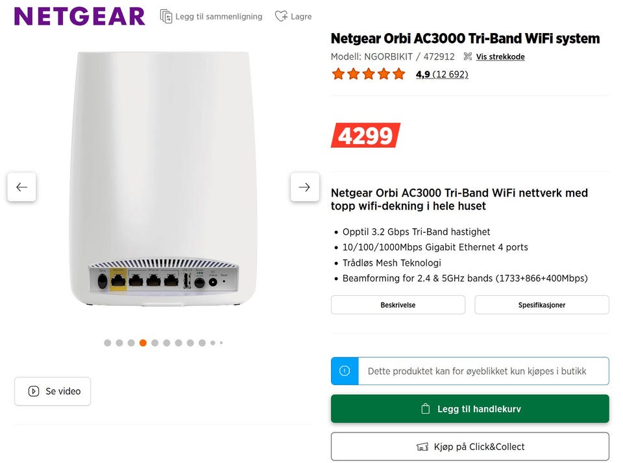Select the first image carousel dot

(107, 342)
